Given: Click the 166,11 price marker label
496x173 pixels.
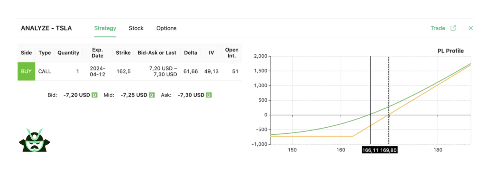Looking at the screenshot, I should 370,150.
